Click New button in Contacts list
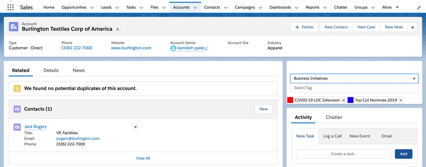Viewport: 426px width, 167px height. [264, 109]
